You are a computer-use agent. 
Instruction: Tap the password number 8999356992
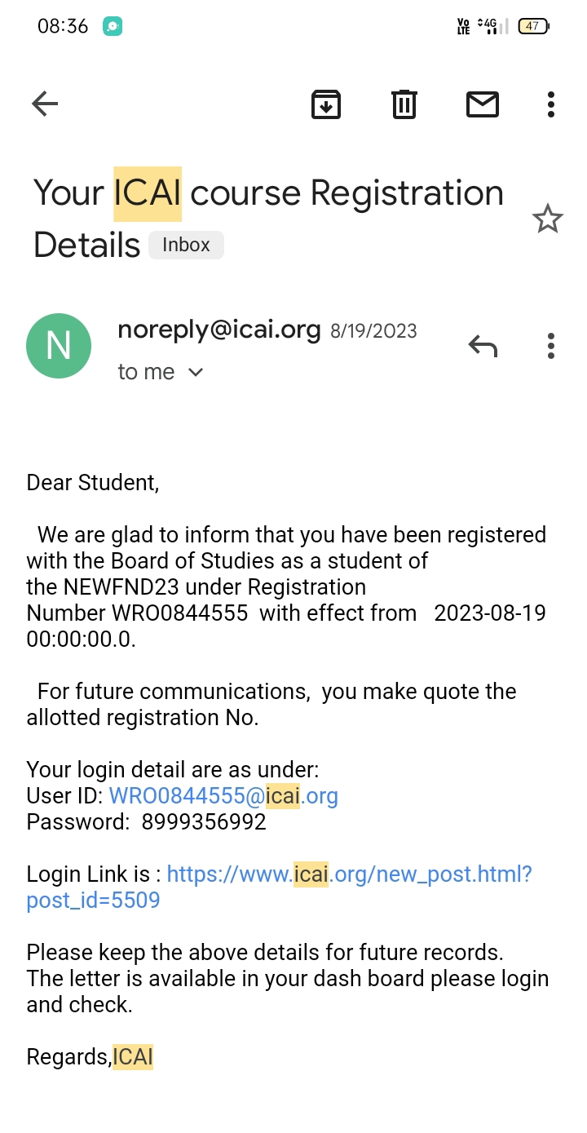204,822
